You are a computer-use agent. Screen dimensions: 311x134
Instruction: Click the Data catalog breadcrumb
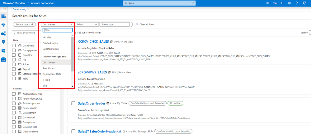19,9
